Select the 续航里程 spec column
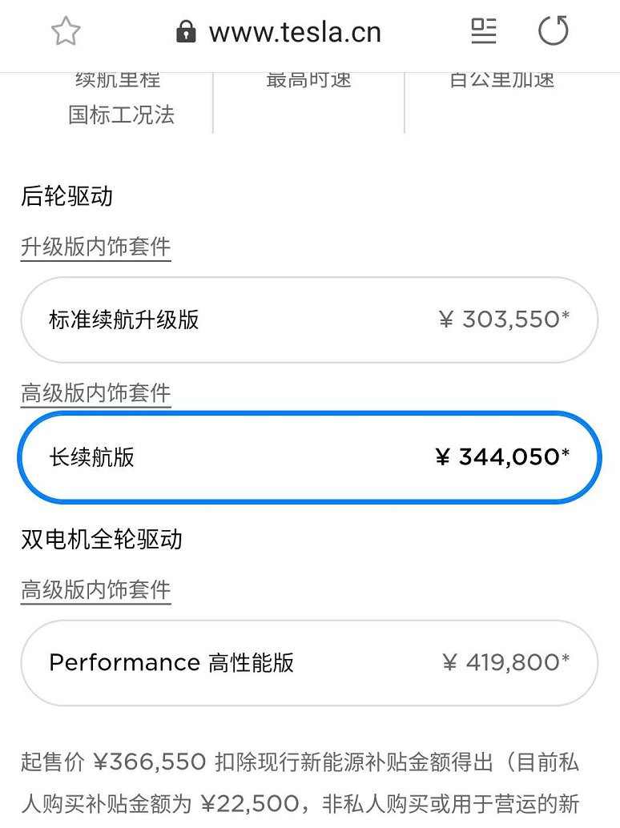Viewport: 620px width, 828px height. coord(119,80)
